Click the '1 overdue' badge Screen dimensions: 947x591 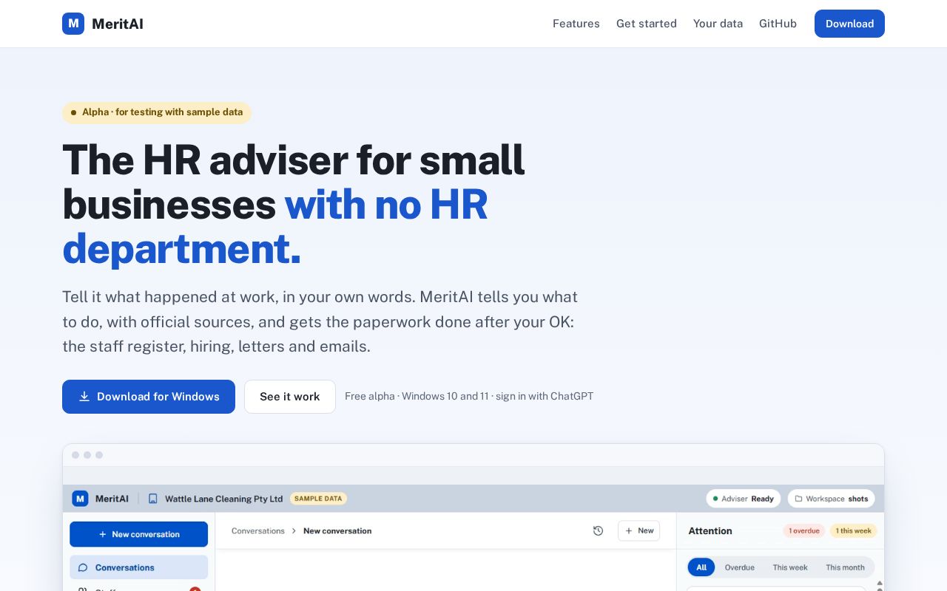[x=803, y=531]
